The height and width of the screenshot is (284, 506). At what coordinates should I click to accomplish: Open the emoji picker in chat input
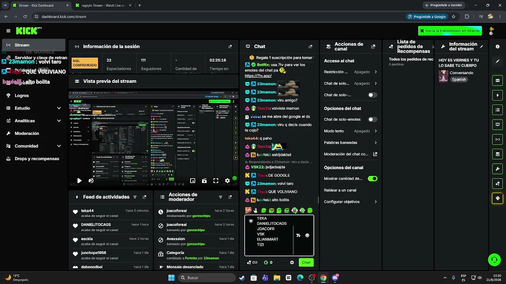pos(307,235)
